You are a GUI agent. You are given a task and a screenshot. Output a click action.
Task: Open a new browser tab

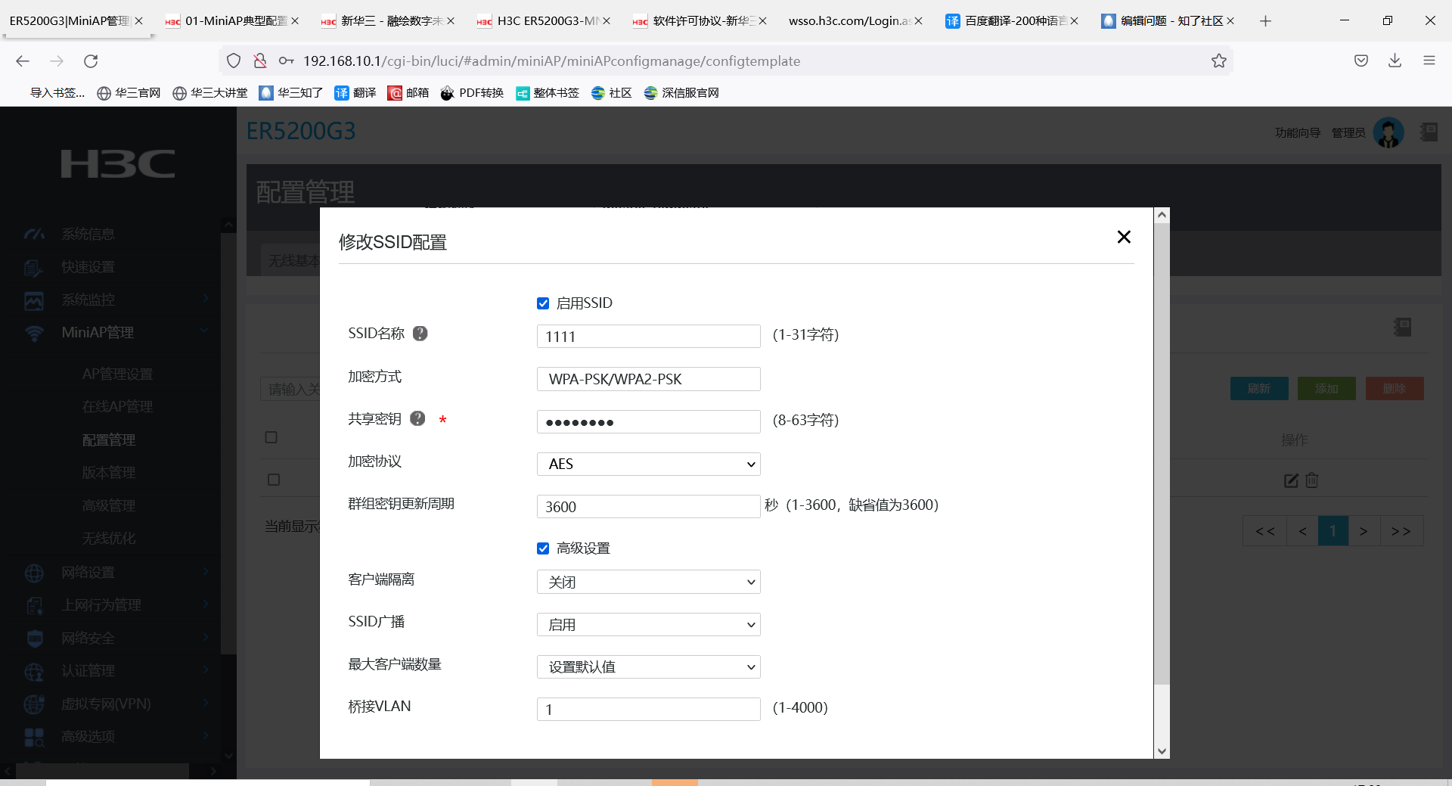click(1266, 21)
